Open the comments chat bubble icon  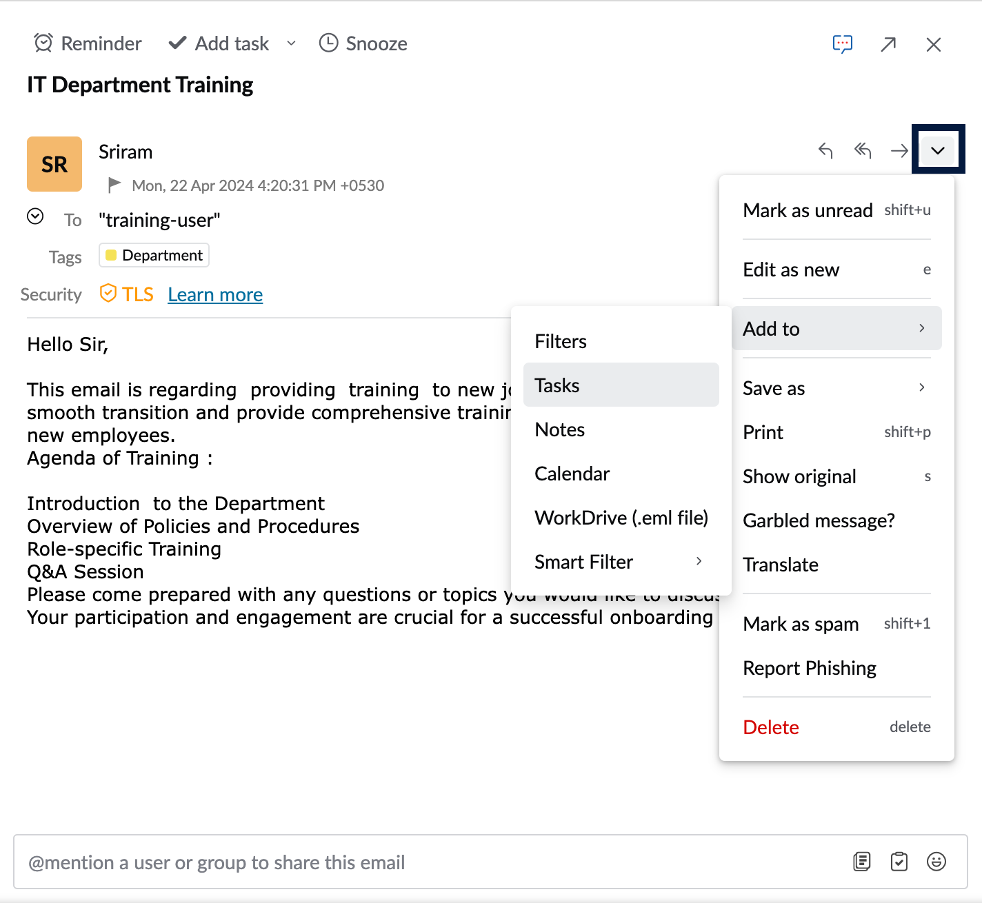[x=842, y=44]
